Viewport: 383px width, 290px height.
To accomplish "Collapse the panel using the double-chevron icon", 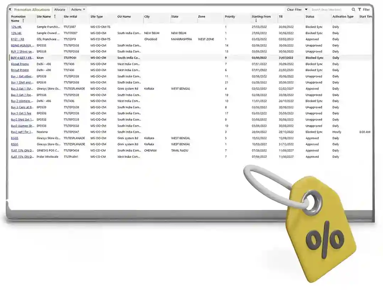I will point(10,9).
